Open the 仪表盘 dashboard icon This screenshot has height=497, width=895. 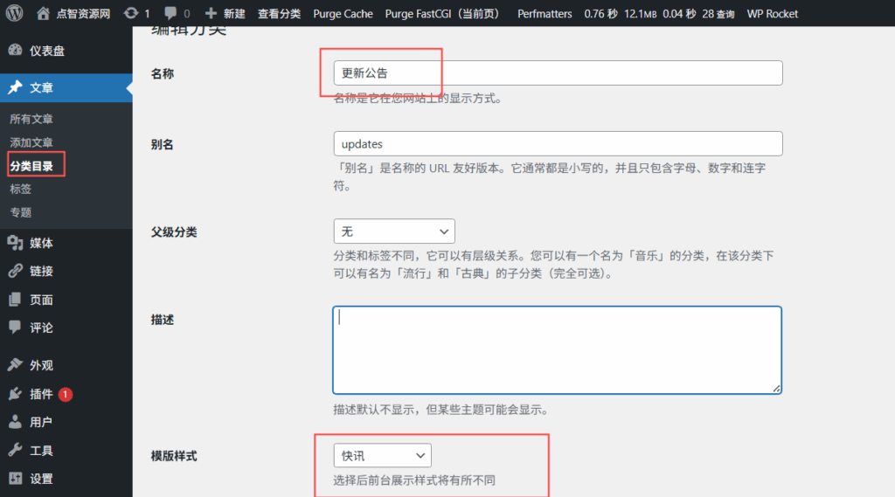(x=15, y=51)
